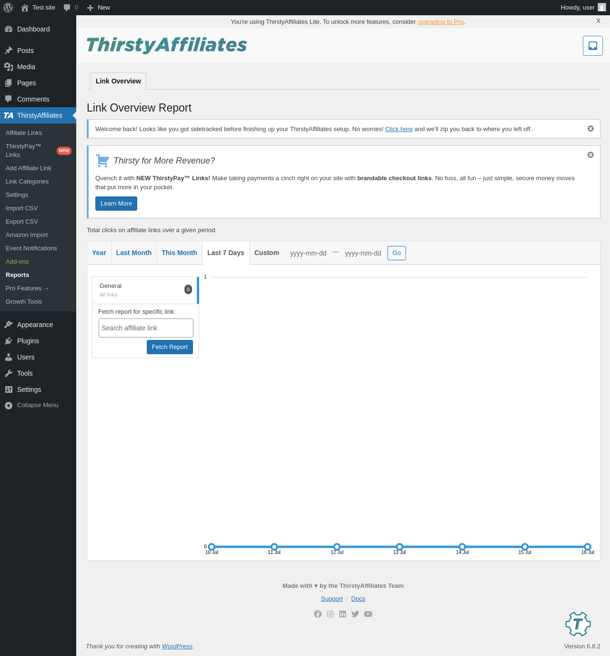Viewport: 610px width, 656px height.
Task: Open the ThirstyAffiliates inbox notifications icon
Action: (593, 46)
